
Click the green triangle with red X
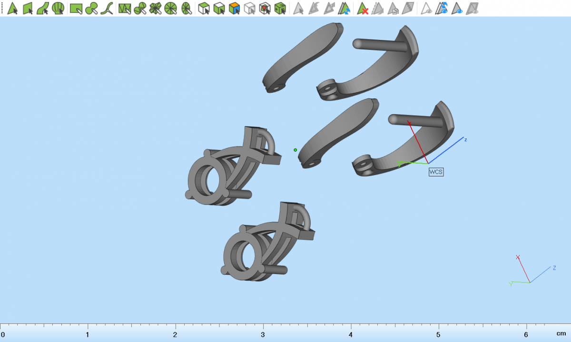[363, 8]
